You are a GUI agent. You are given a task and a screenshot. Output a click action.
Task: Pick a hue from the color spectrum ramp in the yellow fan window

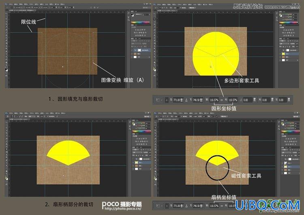click(141, 131)
